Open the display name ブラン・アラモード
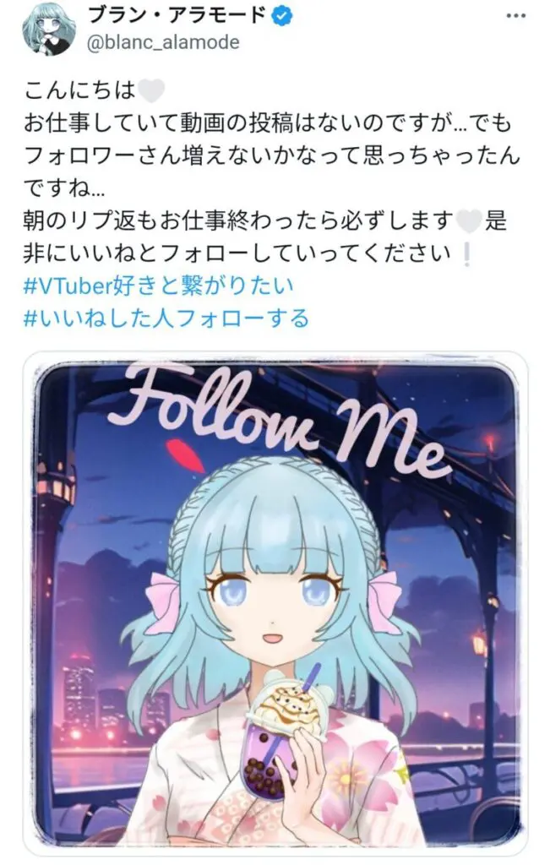550x865 pixels. [177, 16]
